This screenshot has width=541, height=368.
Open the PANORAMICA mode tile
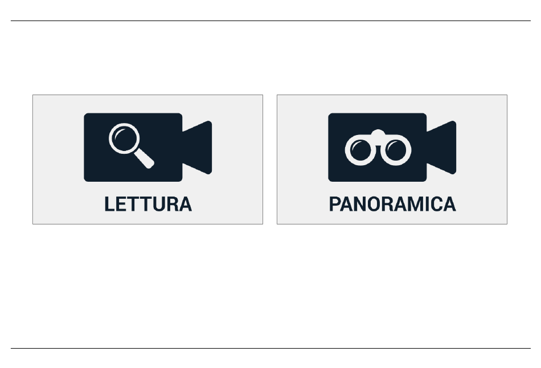pyautogui.click(x=392, y=160)
